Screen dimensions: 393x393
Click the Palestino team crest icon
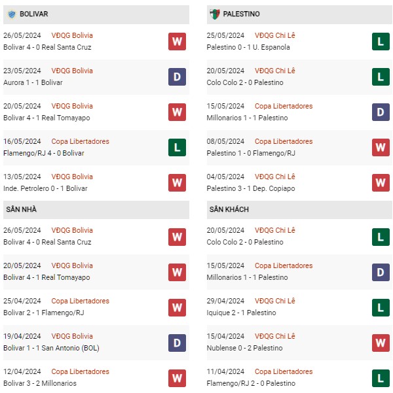[x=215, y=14]
